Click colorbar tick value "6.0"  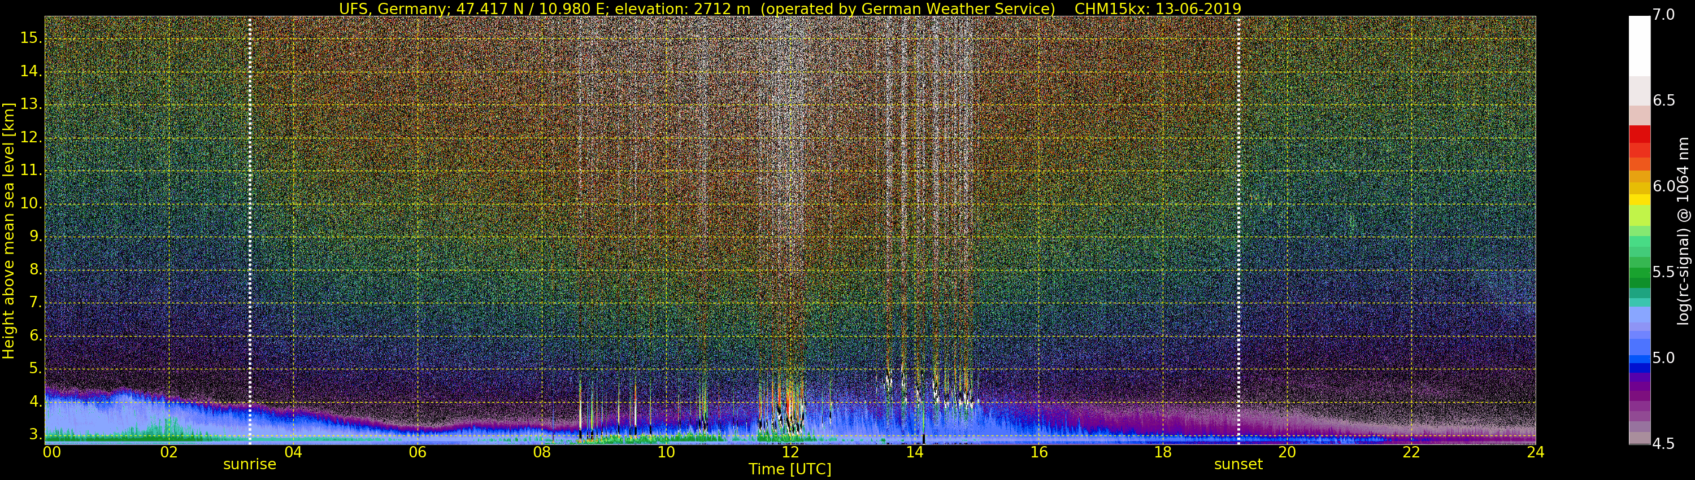[1664, 187]
